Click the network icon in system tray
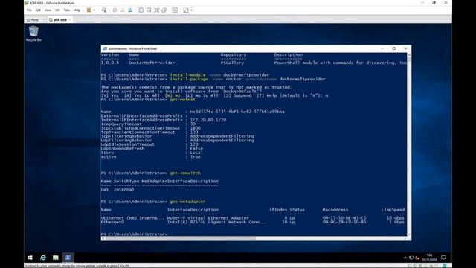 point(411,258)
